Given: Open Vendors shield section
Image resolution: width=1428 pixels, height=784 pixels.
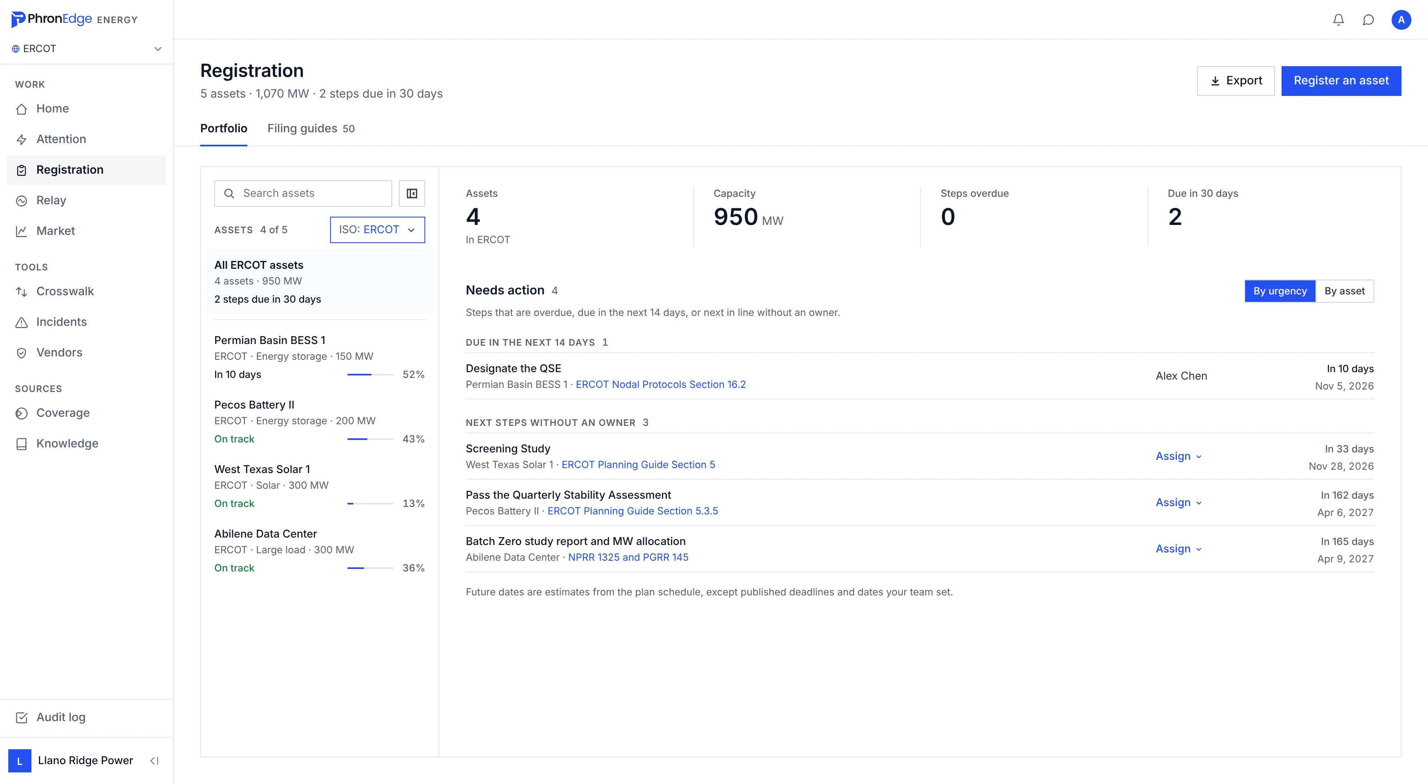Looking at the screenshot, I should (x=86, y=352).
